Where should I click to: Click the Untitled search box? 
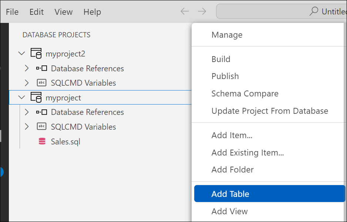coord(281,11)
